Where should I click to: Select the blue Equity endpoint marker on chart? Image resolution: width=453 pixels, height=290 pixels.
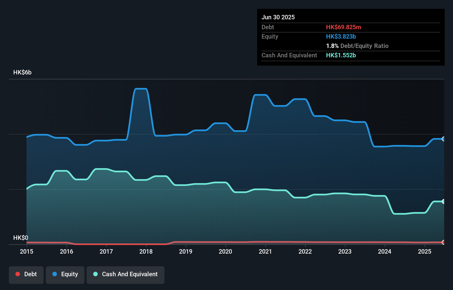tap(443, 139)
